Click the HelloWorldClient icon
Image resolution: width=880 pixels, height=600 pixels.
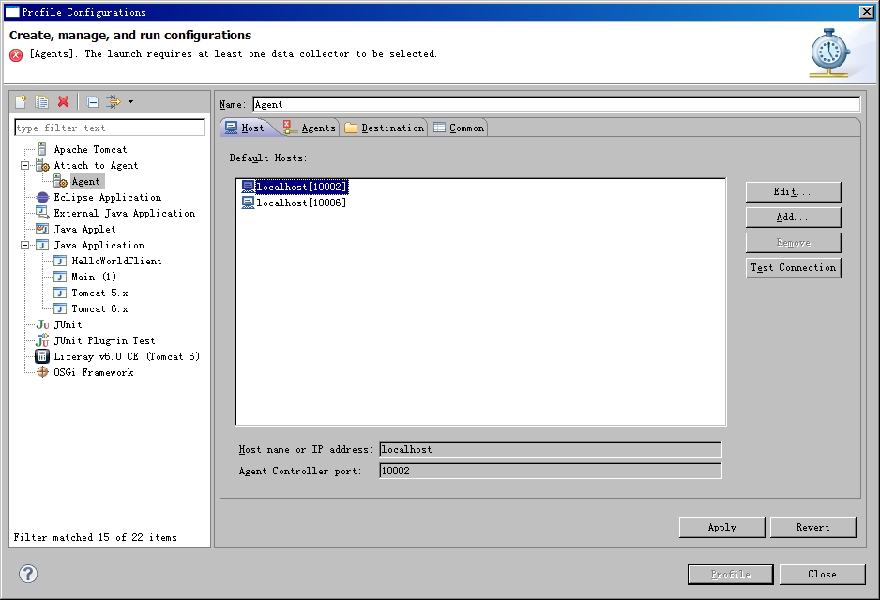(x=60, y=261)
